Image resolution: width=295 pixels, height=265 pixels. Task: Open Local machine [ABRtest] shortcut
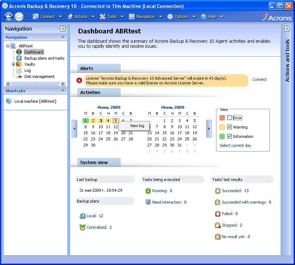pyautogui.click(x=35, y=101)
